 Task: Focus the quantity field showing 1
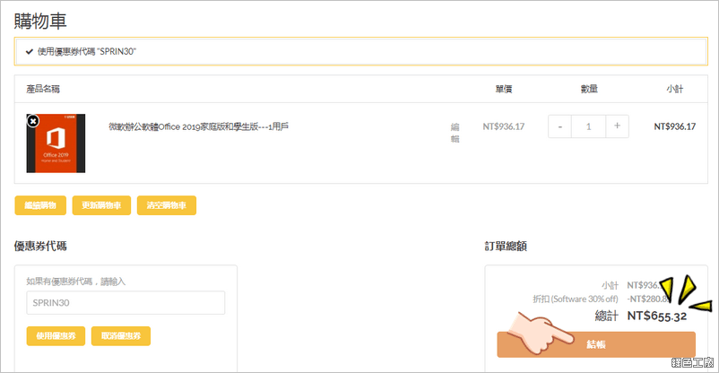(588, 126)
